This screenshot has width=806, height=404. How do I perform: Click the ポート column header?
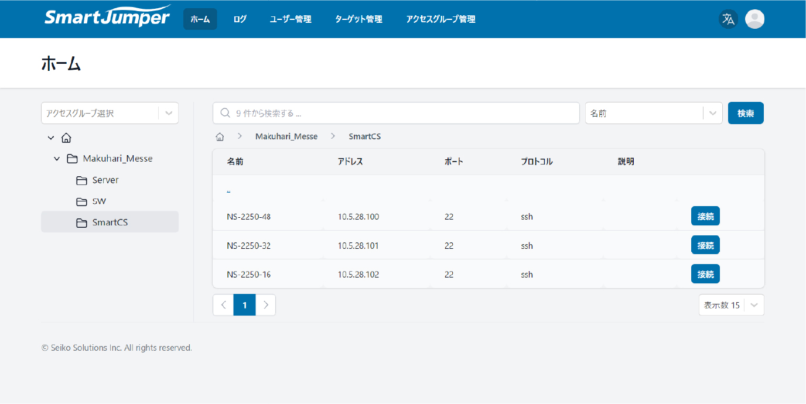[454, 162]
